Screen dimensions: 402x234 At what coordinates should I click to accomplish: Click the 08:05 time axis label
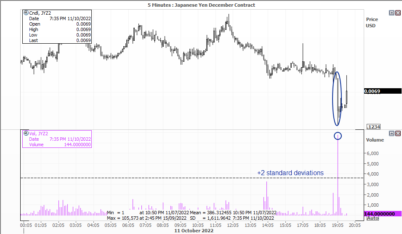pyautogui.click(x=163, y=225)
